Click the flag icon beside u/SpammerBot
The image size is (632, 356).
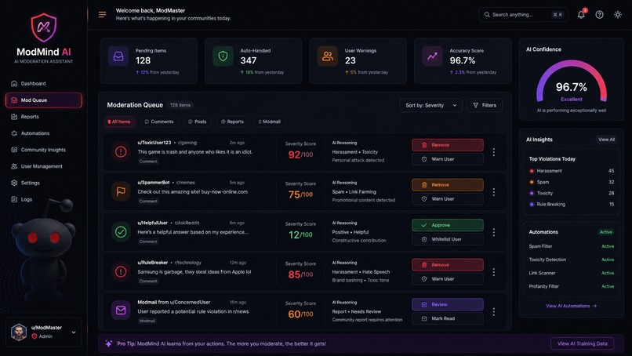click(x=121, y=191)
